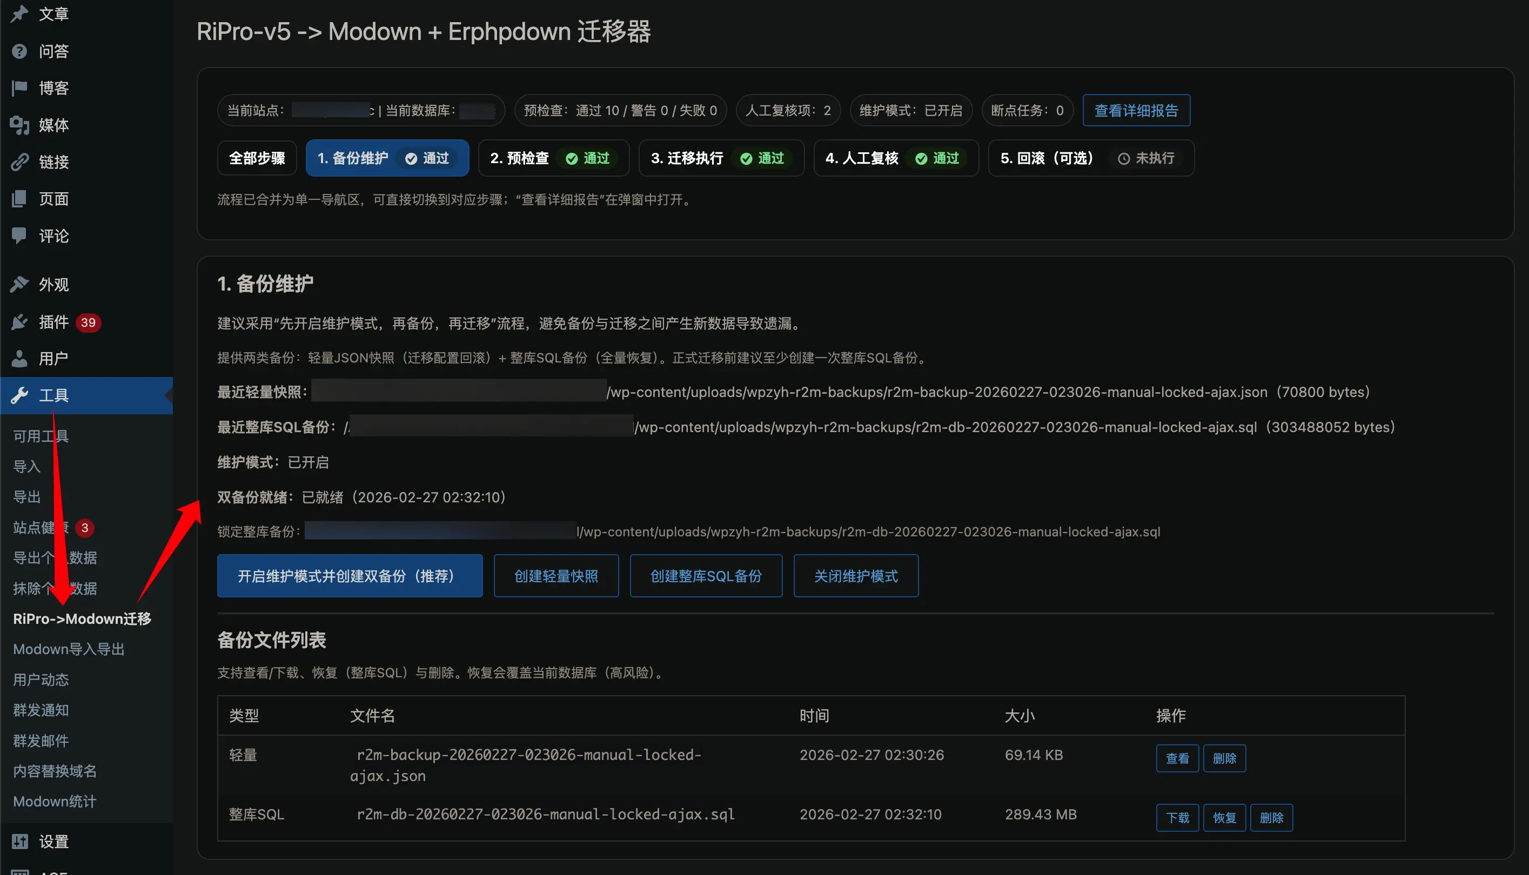1529x875 pixels.
Task: Click the 工具 wrench icon
Action: 19,395
